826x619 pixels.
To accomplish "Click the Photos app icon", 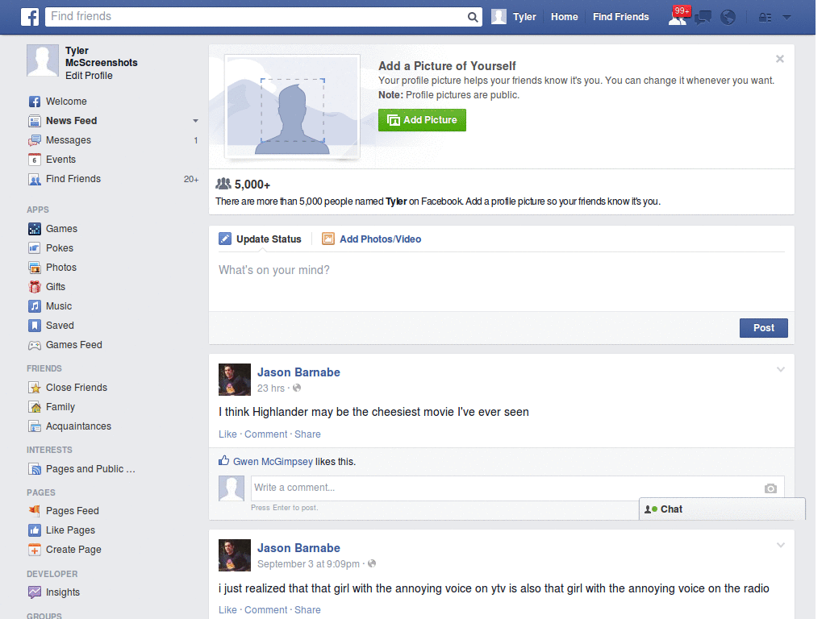I will pyautogui.click(x=34, y=268).
